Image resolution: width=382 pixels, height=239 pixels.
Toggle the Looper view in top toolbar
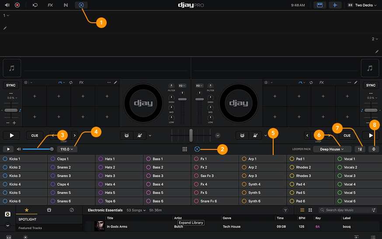81,5
